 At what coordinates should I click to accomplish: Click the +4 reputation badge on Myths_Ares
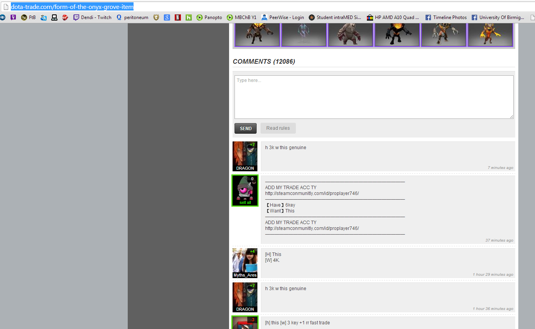click(252, 251)
